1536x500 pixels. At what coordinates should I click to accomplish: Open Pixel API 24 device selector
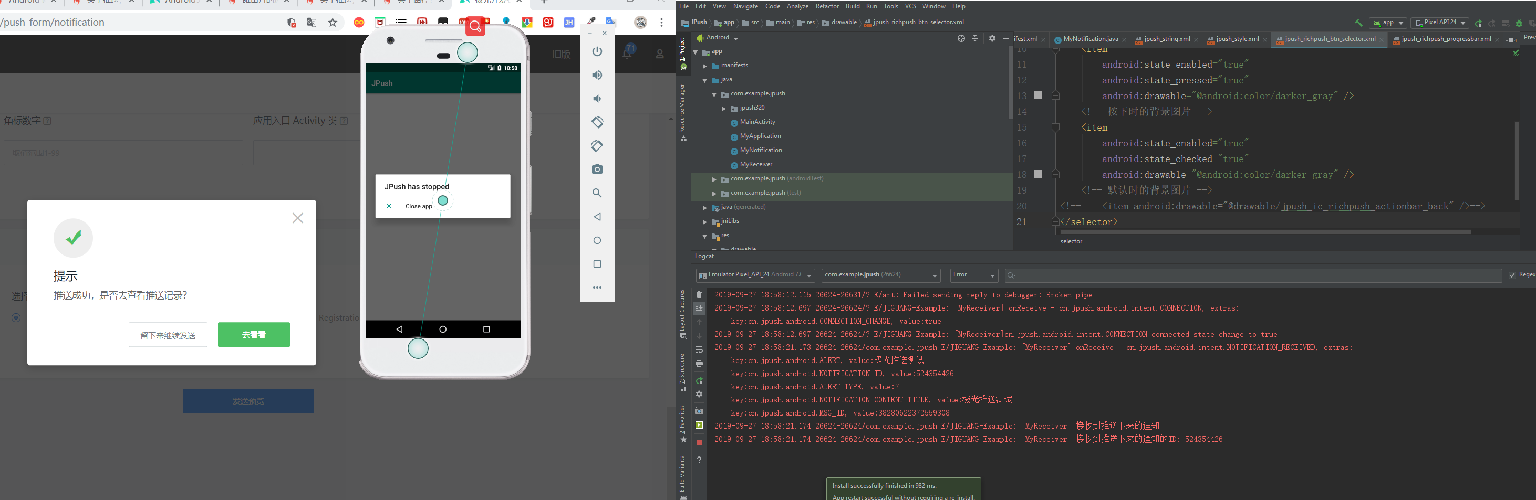[x=1439, y=23]
